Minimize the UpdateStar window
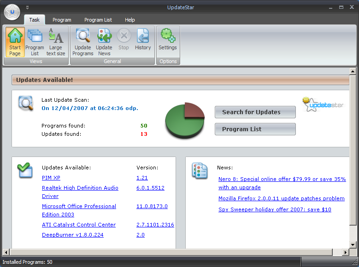The width and height of the screenshot is (359, 267). 330,7
